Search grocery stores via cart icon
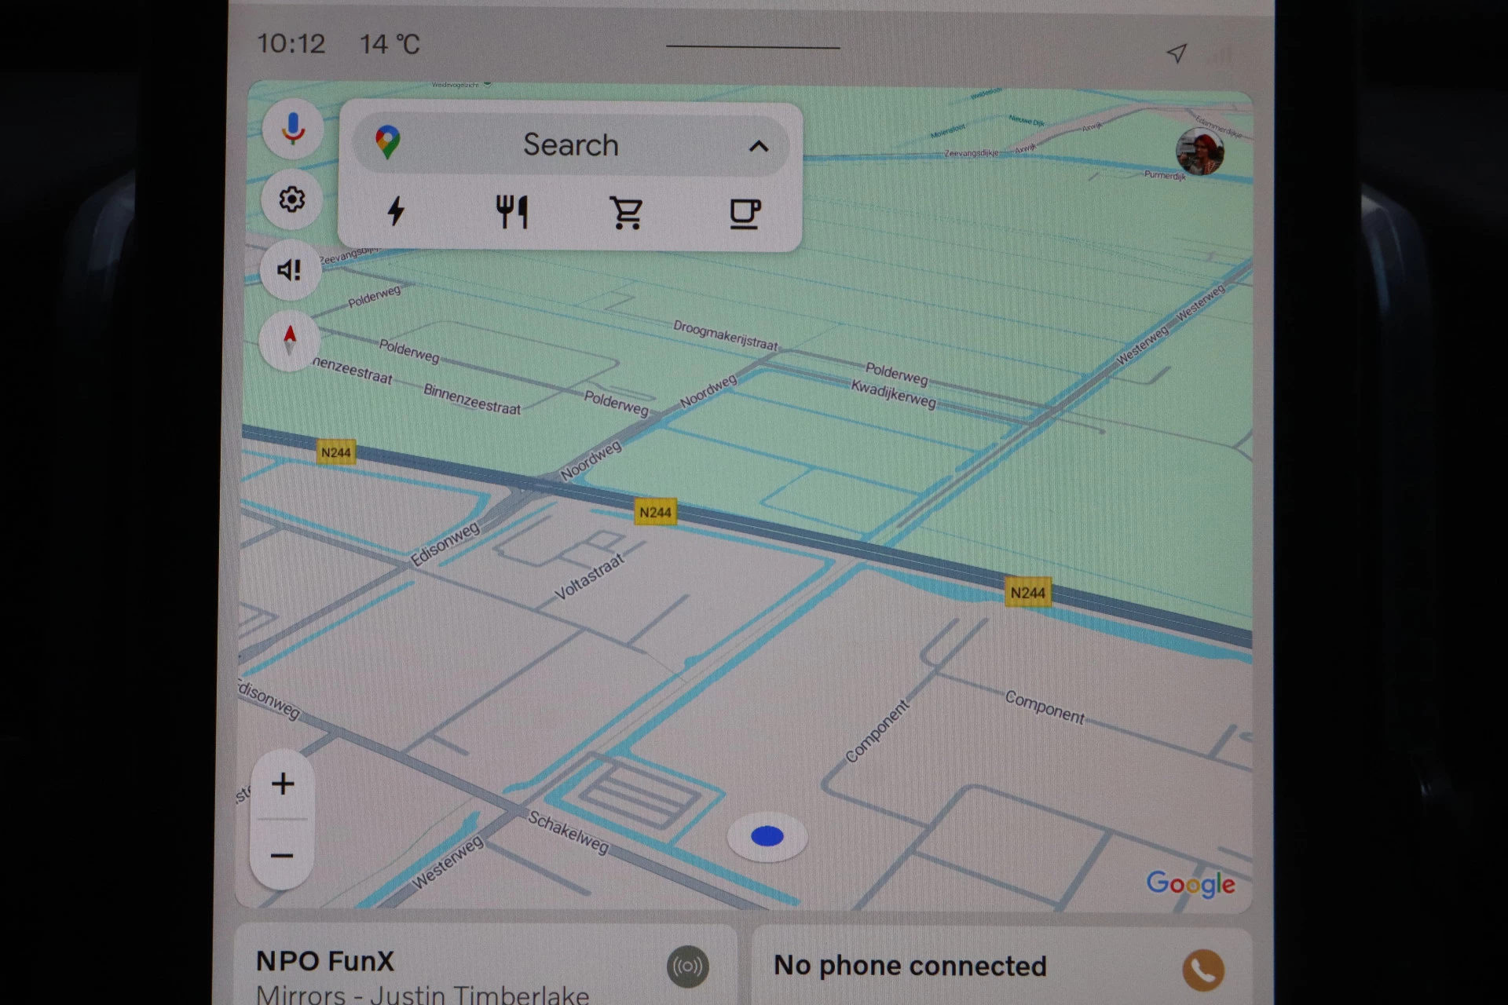The width and height of the screenshot is (1508, 1005). (x=627, y=212)
